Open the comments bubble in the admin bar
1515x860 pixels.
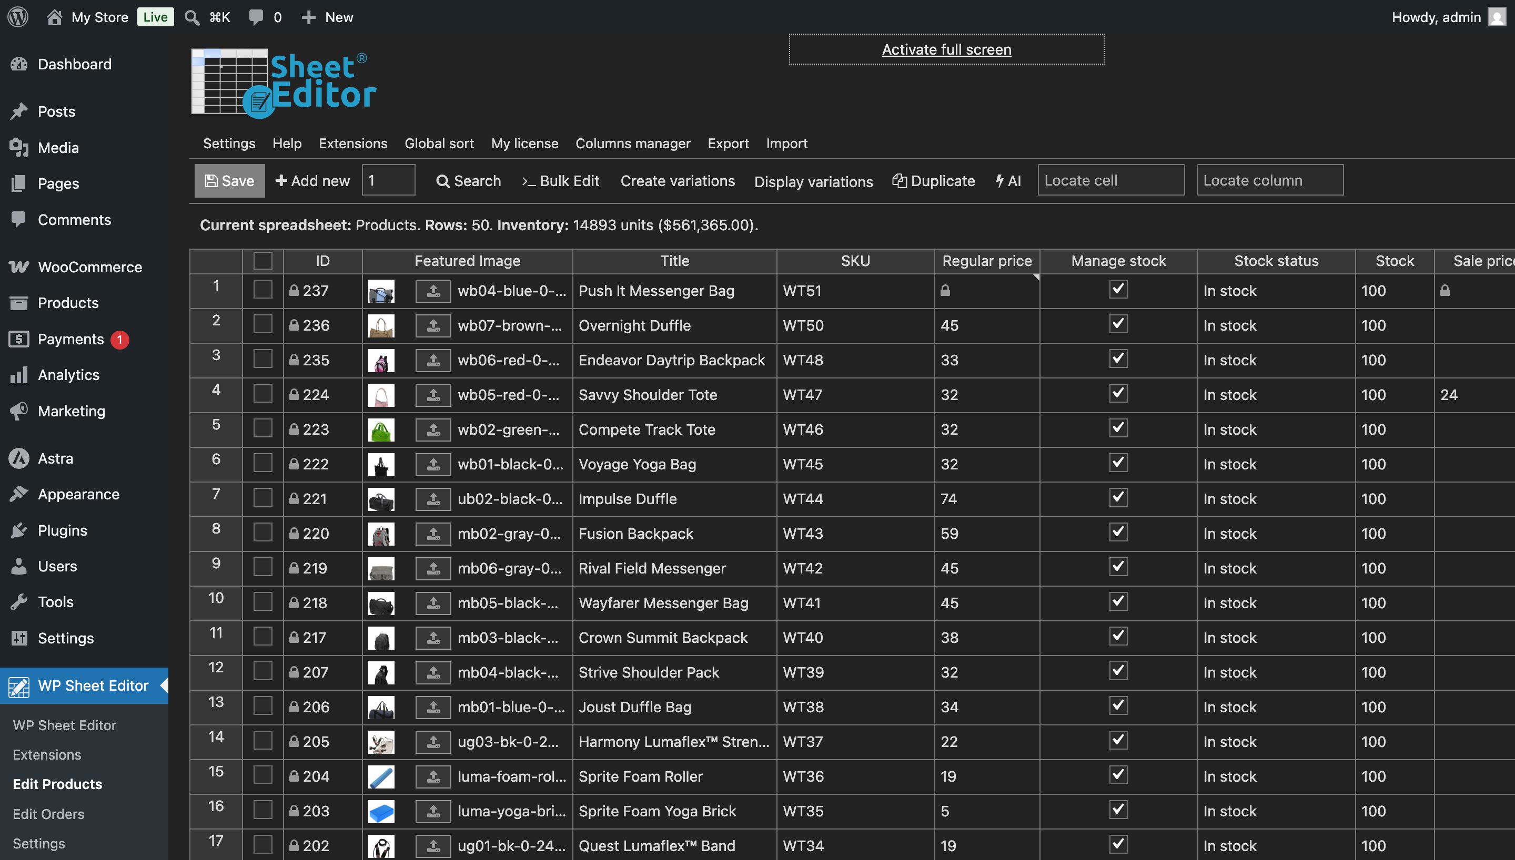click(x=256, y=17)
